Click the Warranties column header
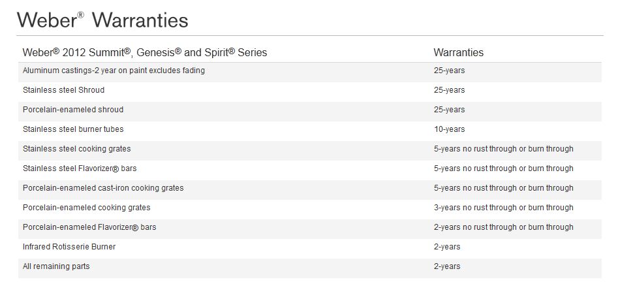This screenshot has width=618, height=286. pos(458,52)
